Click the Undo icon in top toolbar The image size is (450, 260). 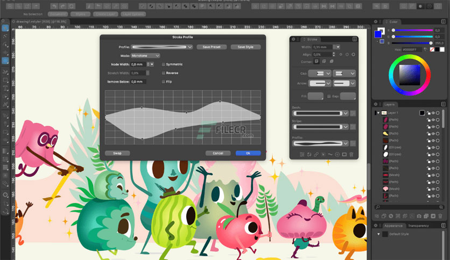click(x=54, y=6)
